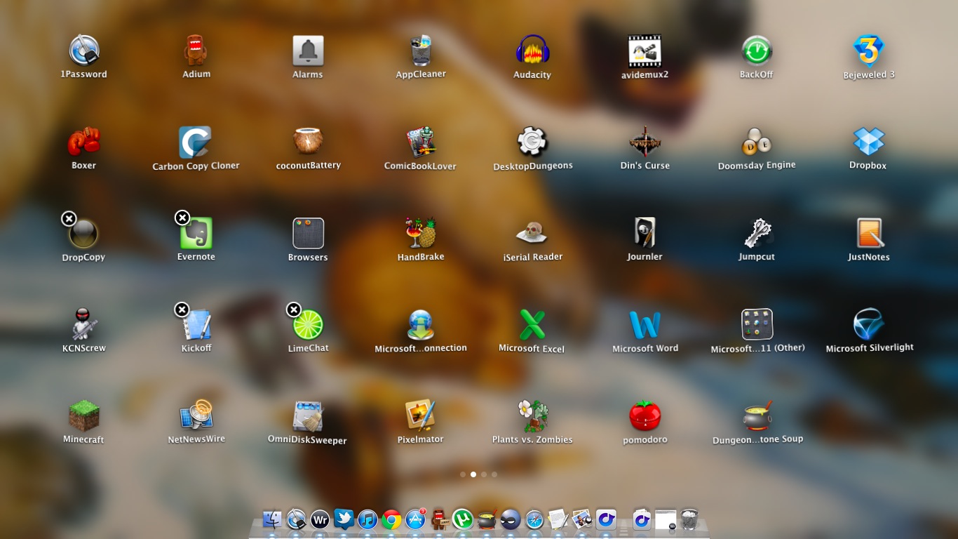Expand the Browsers folder
Screen dimensions: 958x539
point(308,234)
